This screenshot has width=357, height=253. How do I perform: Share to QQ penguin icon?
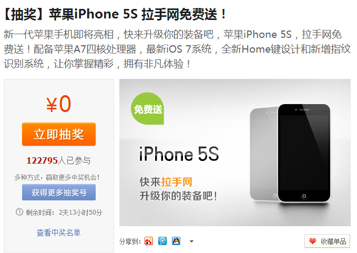176,241
